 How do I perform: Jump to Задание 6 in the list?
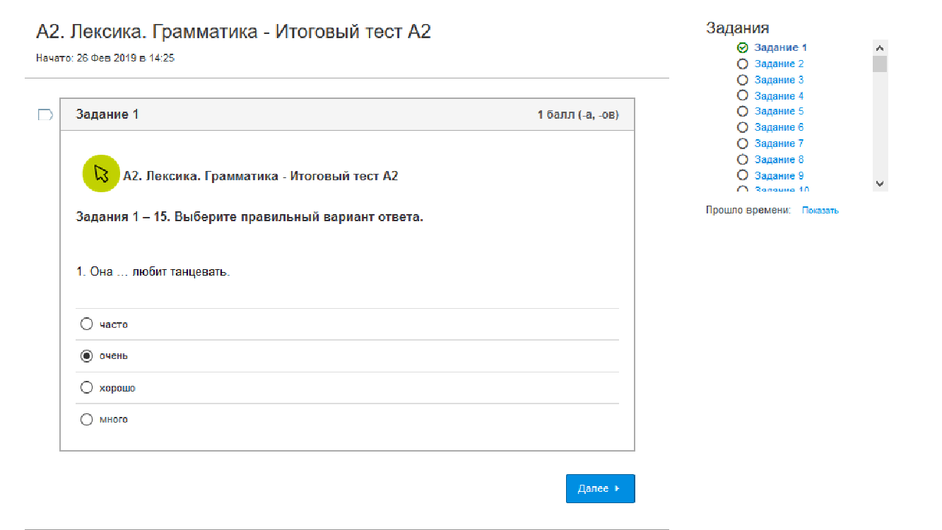click(779, 127)
